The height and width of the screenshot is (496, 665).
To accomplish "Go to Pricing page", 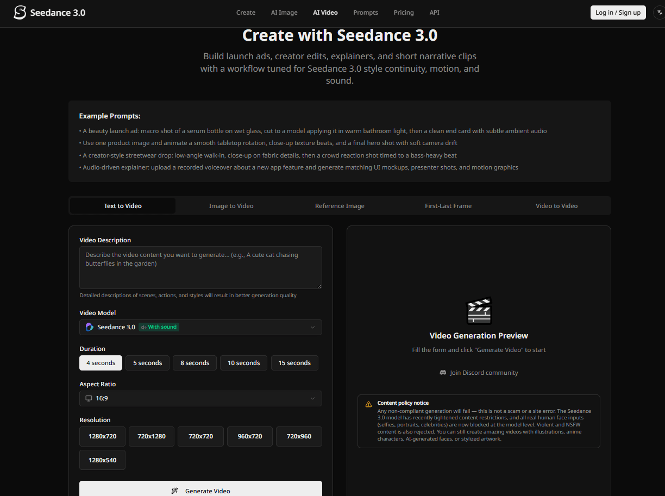I will pos(404,12).
